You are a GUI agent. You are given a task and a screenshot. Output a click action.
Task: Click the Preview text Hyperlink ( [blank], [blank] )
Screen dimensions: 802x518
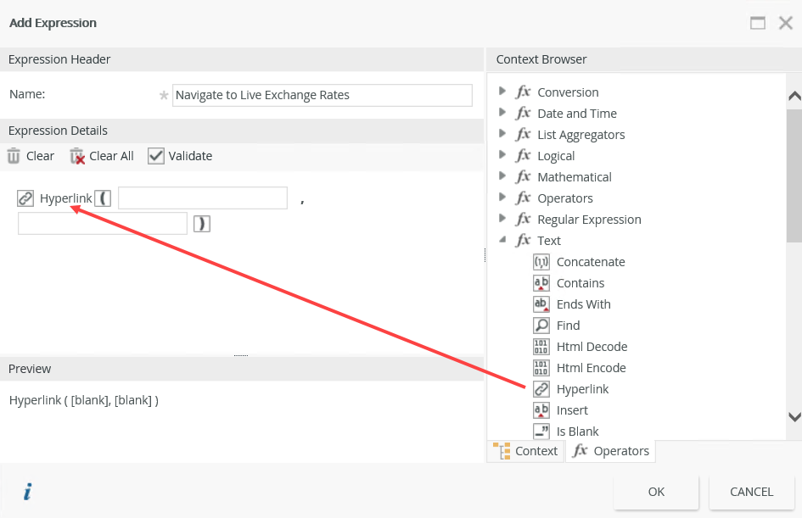pos(84,400)
